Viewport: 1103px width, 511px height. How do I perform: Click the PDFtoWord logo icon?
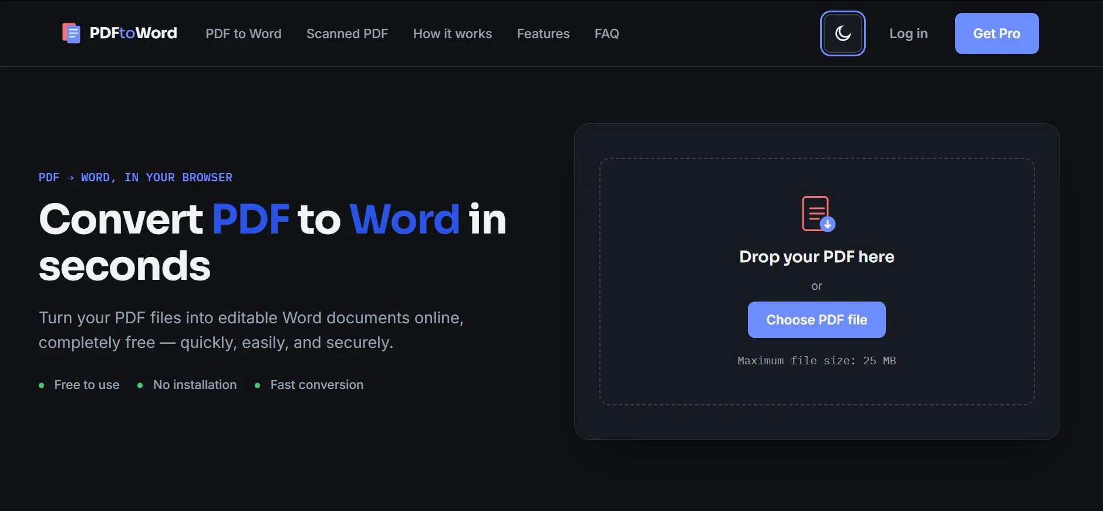(x=71, y=33)
